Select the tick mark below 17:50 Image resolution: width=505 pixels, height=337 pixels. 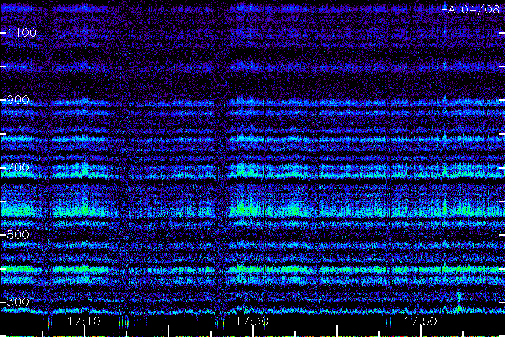(x=421, y=331)
